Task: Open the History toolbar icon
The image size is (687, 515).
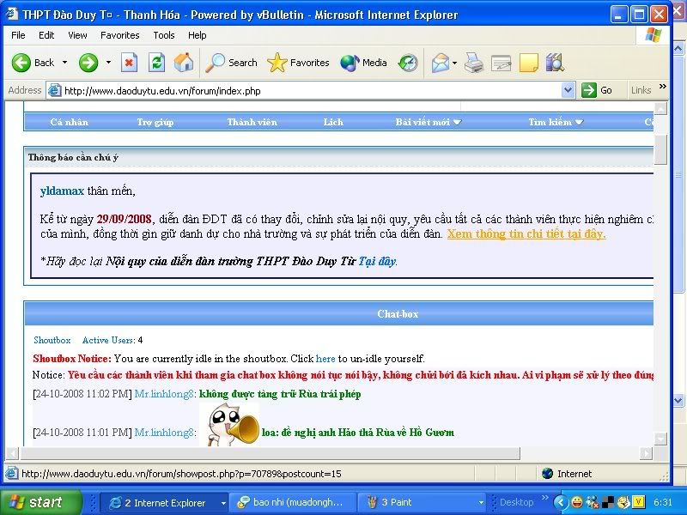Action: click(x=409, y=63)
